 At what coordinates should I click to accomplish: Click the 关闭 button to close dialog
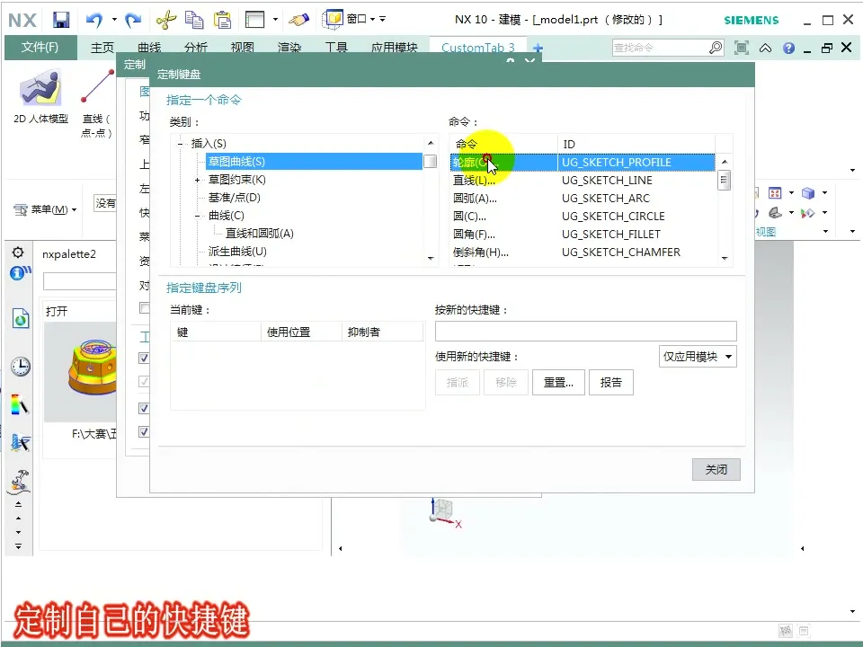coord(716,469)
